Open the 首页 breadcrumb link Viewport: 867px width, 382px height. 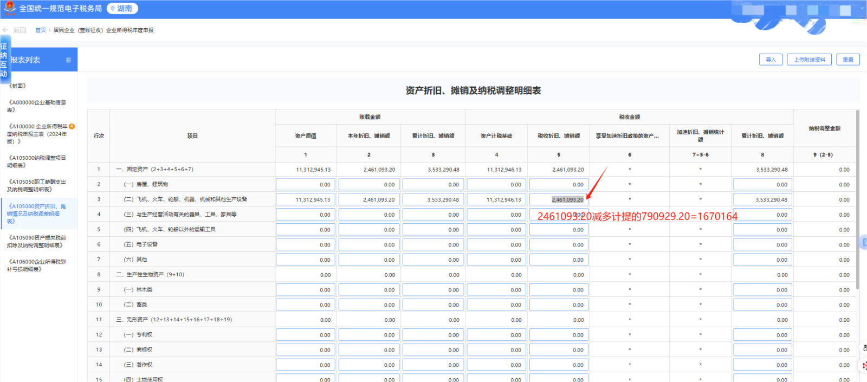pos(41,30)
